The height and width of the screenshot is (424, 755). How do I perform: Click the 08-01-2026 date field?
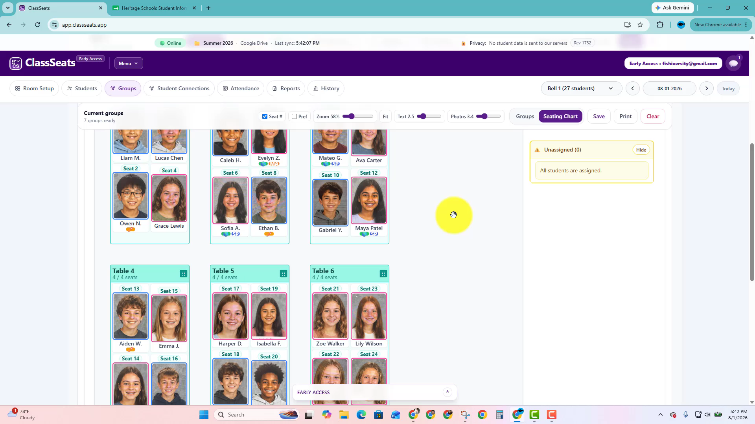[x=669, y=88]
